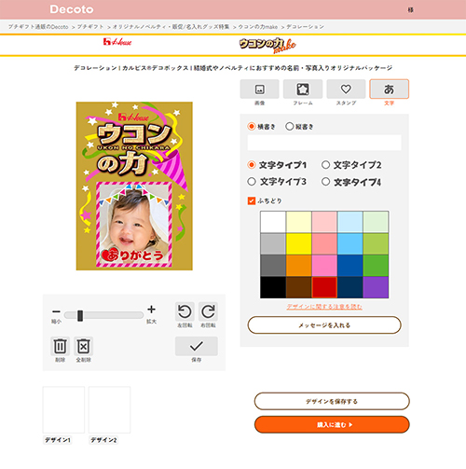Screen dimensions: 466x469
Task: Select the フレーム frame tool
Action: (x=303, y=90)
